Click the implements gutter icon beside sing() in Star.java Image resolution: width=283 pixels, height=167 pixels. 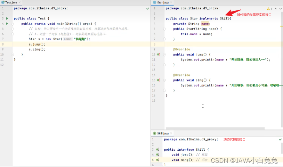[x=159, y=80]
